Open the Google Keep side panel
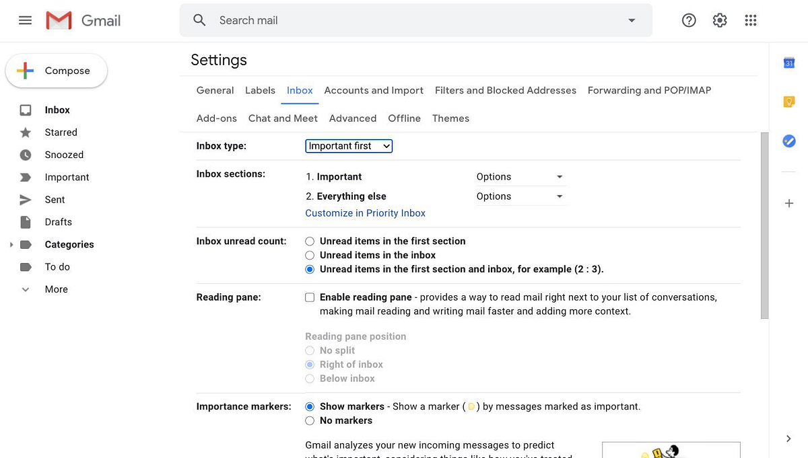The image size is (808, 458). coord(788,101)
